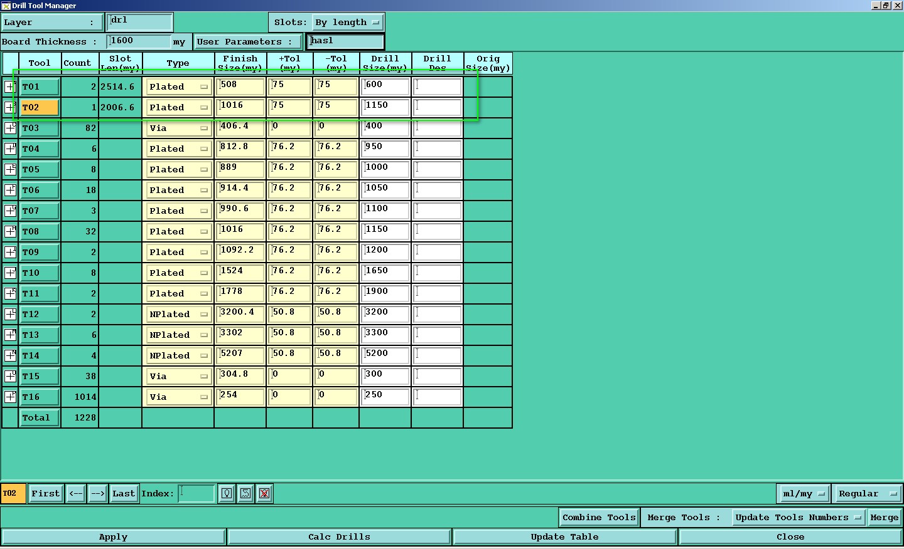Click T02 Drill Des field
The height and width of the screenshot is (549, 904).
438,107
